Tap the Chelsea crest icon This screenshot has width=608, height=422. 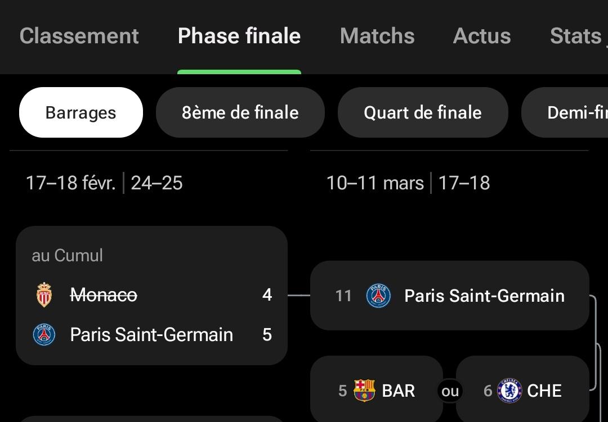coord(509,391)
